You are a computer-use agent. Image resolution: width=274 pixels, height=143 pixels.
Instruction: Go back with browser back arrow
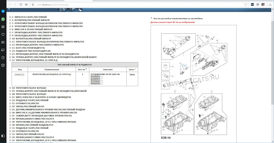10,5
